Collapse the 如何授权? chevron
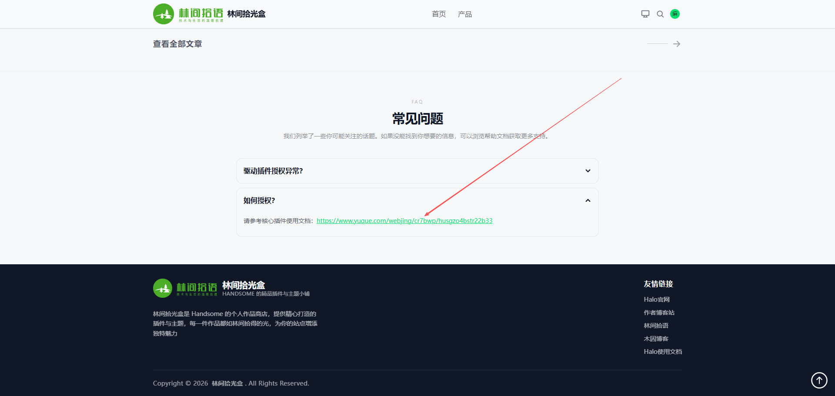 click(588, 200)
